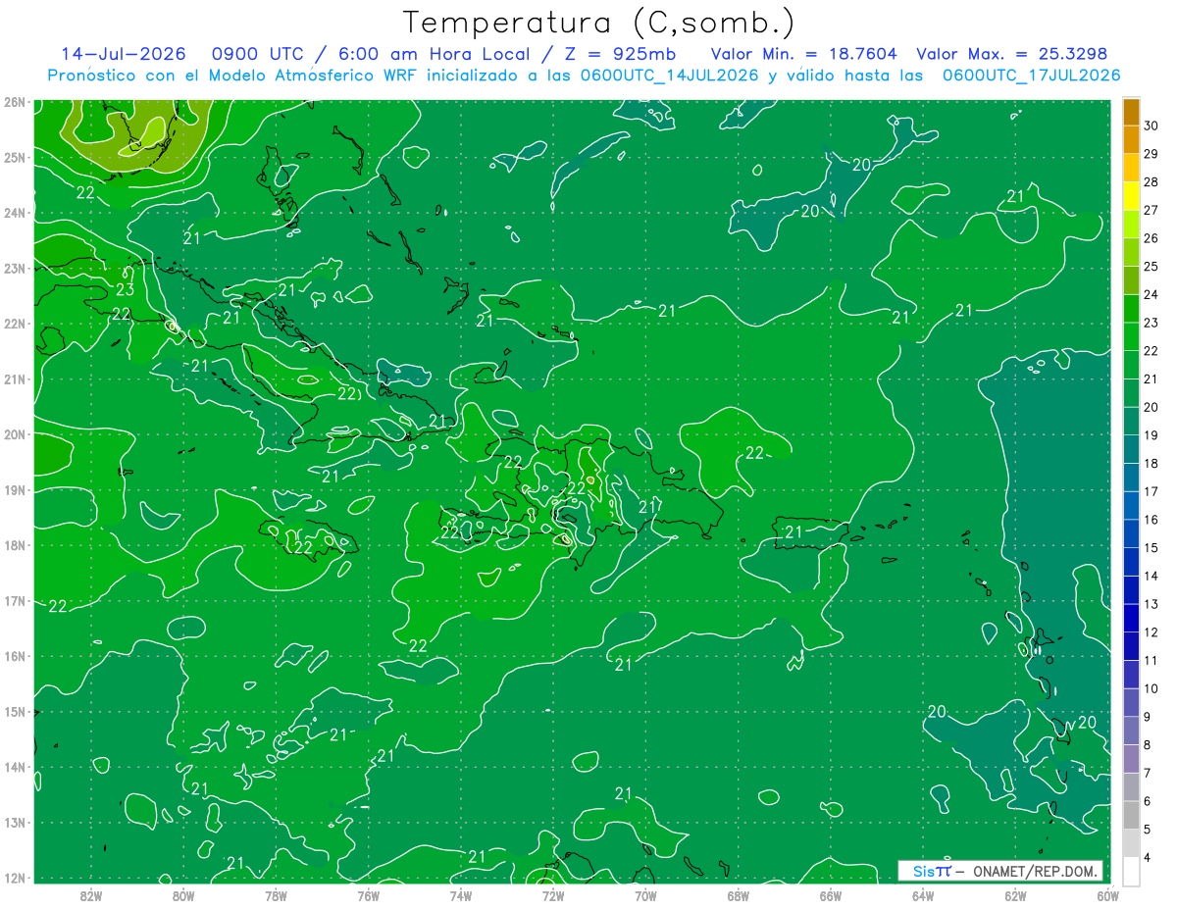Click the color scale swatch between 10 and 11
The width and height of the screenshot is (1177, 909).
pyautogui.click(x=1131, y=675)
